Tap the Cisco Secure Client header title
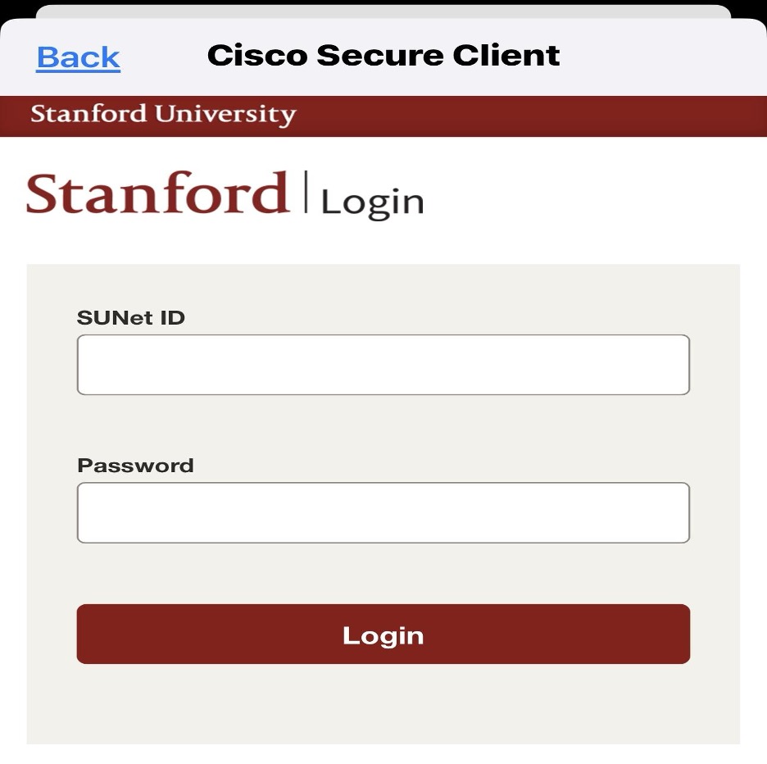The width and height of the screenshot is (767, 764). point(383,54)
